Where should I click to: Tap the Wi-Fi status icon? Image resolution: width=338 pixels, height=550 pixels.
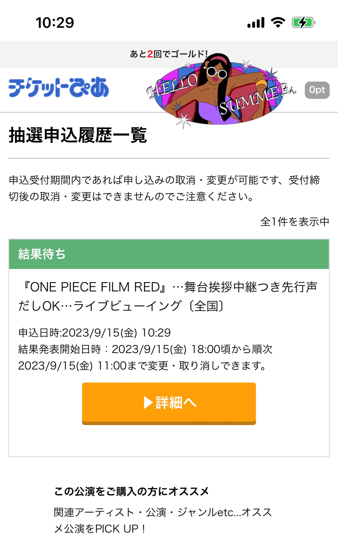(x=278, y=23)
